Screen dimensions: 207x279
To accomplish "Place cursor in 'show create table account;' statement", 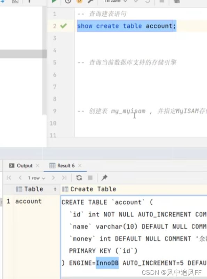I will 127,26.
